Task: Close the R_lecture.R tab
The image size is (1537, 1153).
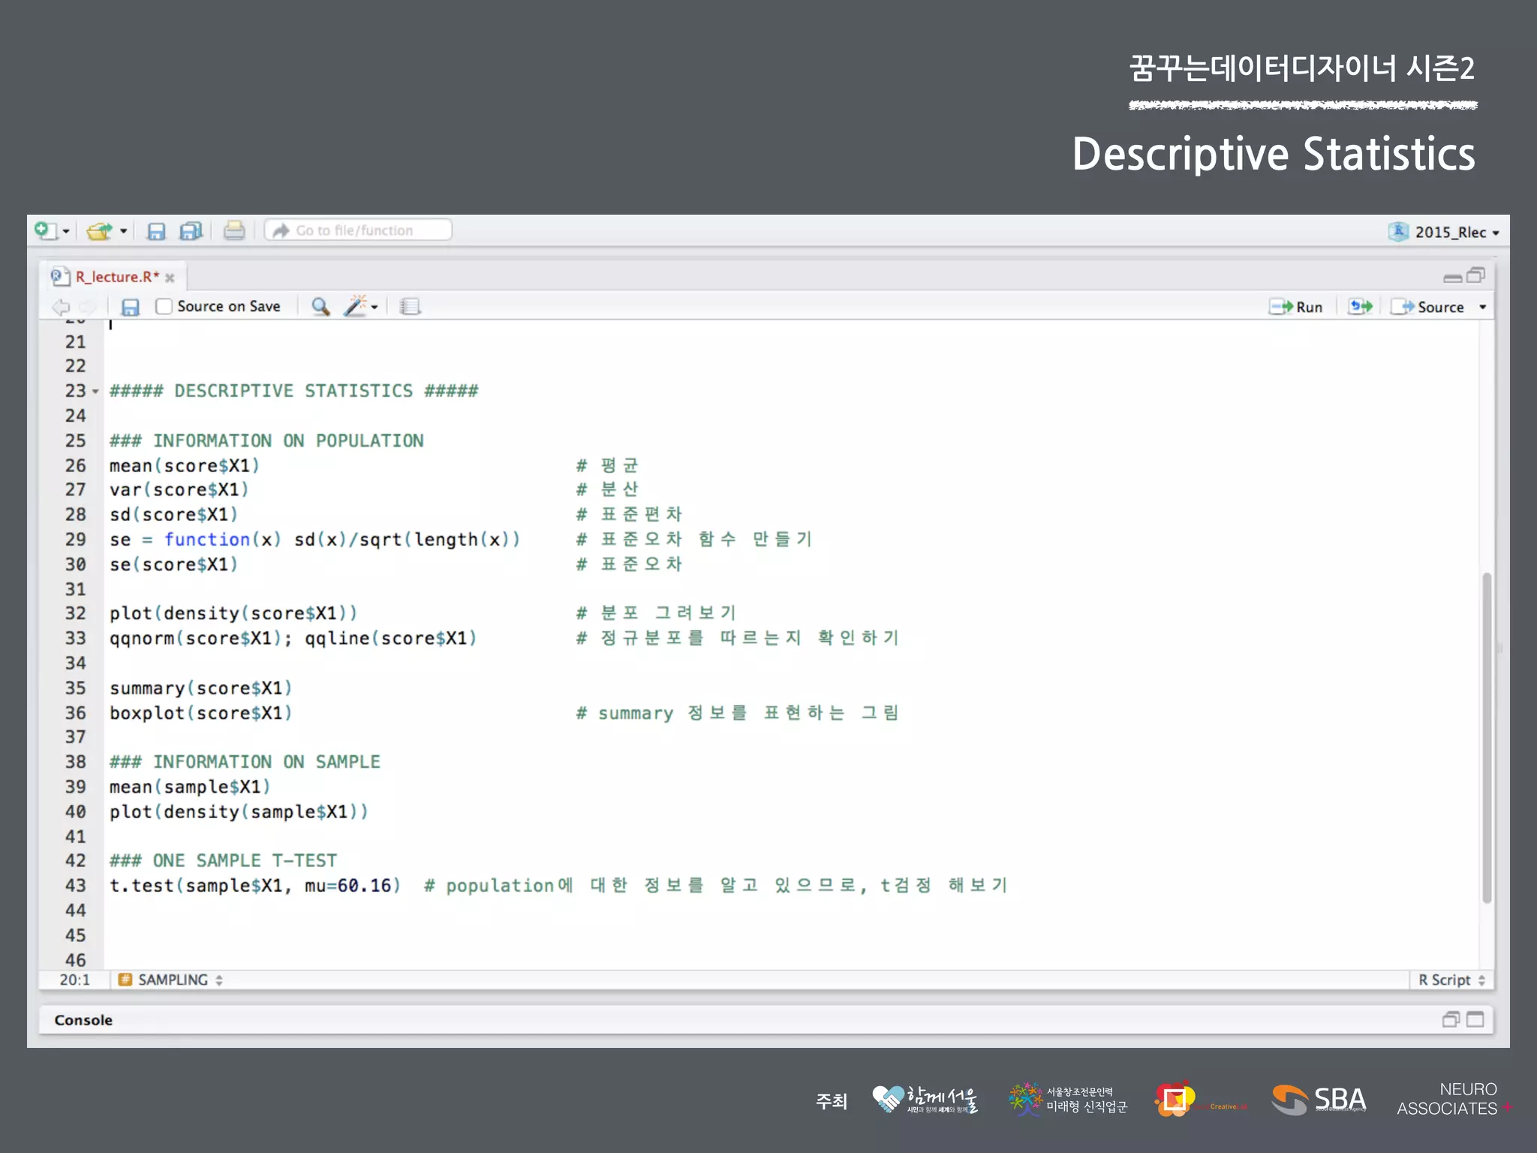Action: 170,278
